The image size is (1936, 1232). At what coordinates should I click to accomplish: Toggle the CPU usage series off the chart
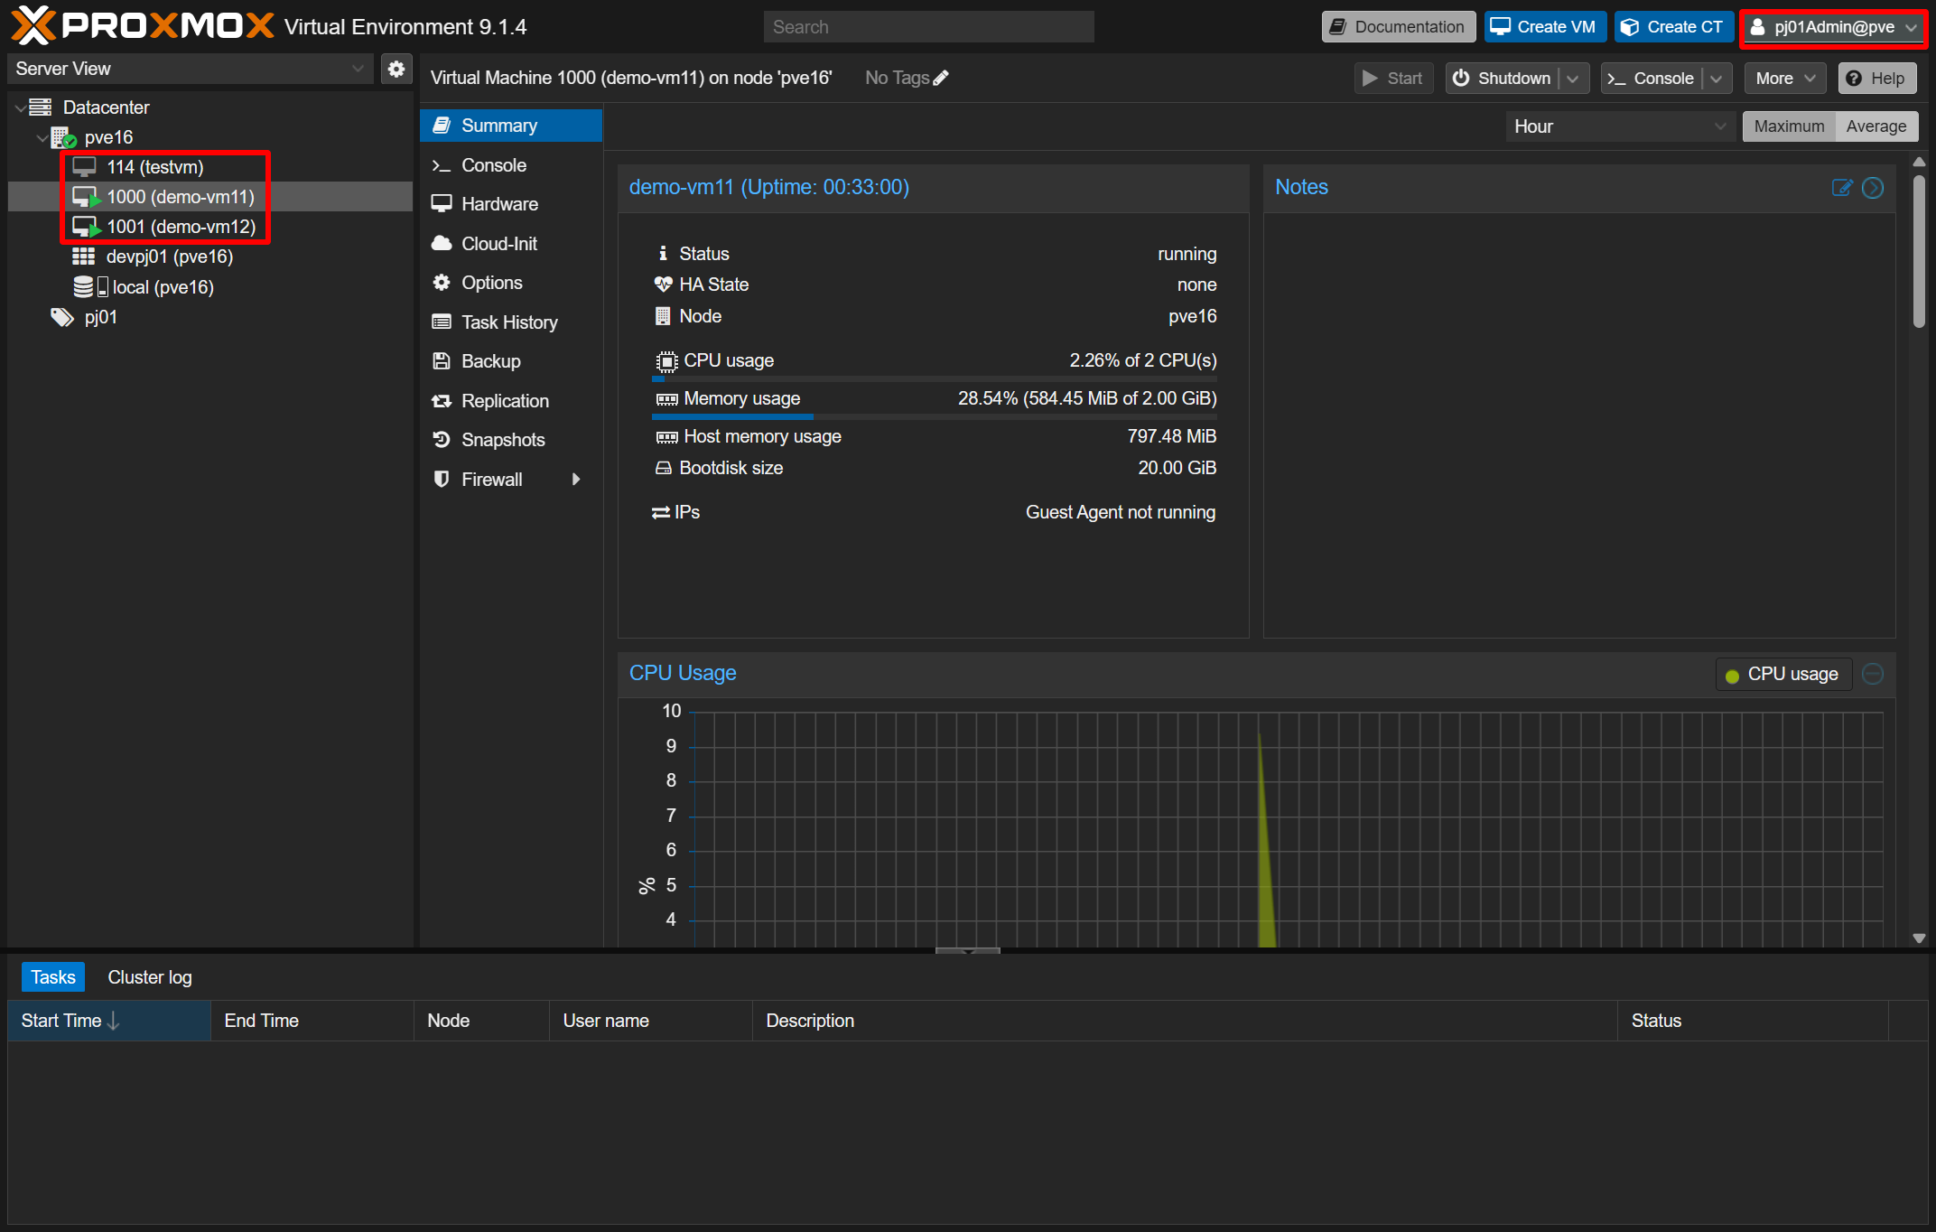click(1872, 674)
